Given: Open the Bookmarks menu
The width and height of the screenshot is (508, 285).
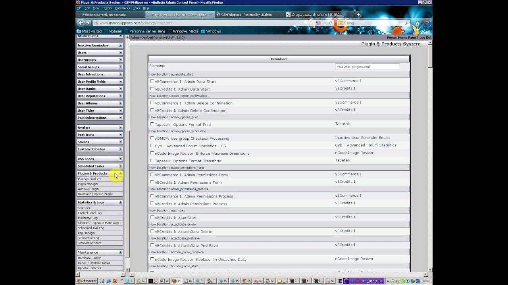Looking at the screenshot, I should tap(123, 8).
